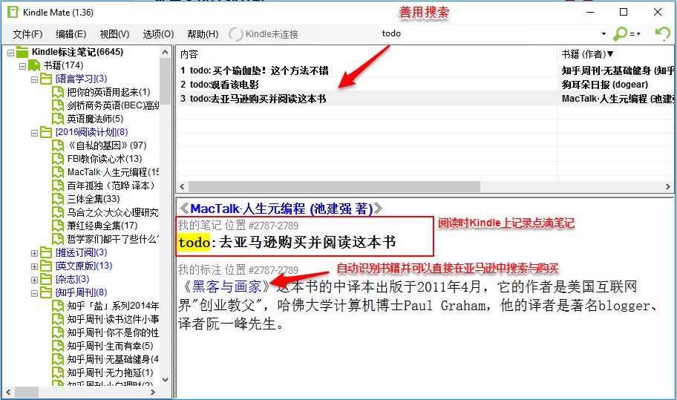Viewport: 677px width, 400px height.
Task: Click the 狗耳朵日报 (dogear) book cell
Action: coord(605,85)
